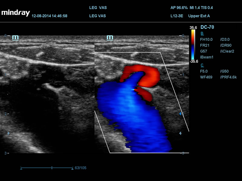
Task: Click the FH10.0 frequency parameter
Action: pos(207,39)
